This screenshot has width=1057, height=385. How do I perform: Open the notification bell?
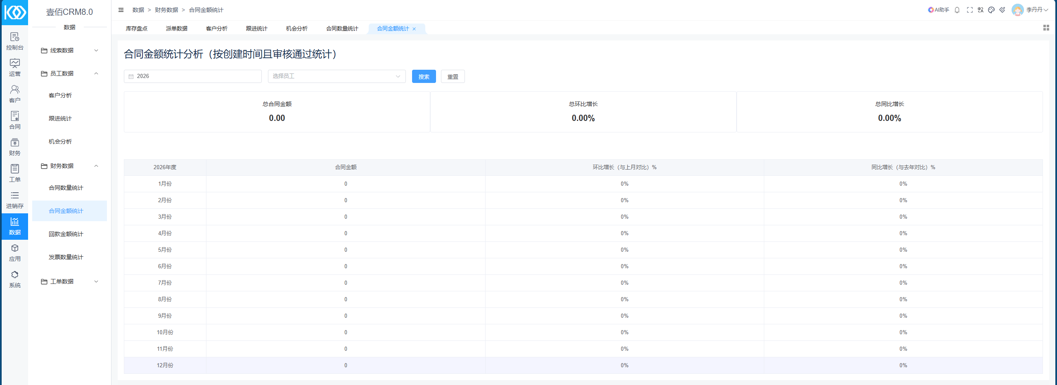point(957,10)
